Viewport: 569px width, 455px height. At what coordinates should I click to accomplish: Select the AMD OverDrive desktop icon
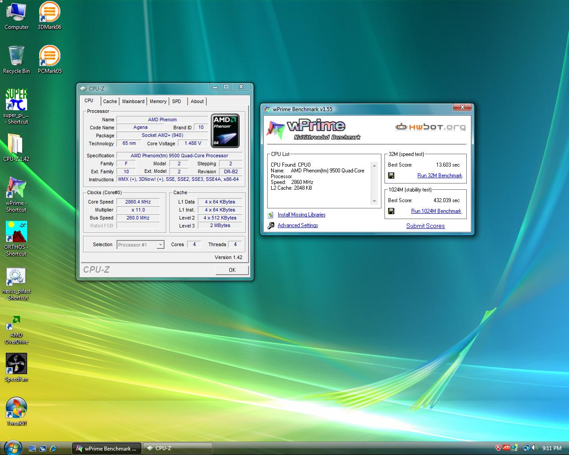(x=16, y=330)
